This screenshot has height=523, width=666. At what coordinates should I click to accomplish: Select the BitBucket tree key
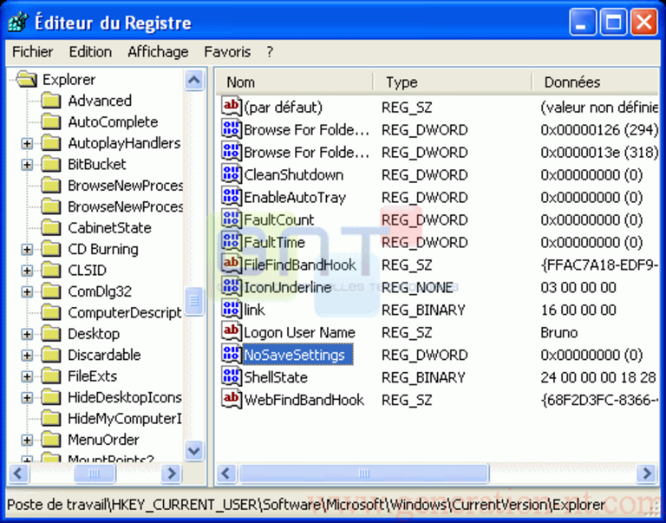pos(97,165)
